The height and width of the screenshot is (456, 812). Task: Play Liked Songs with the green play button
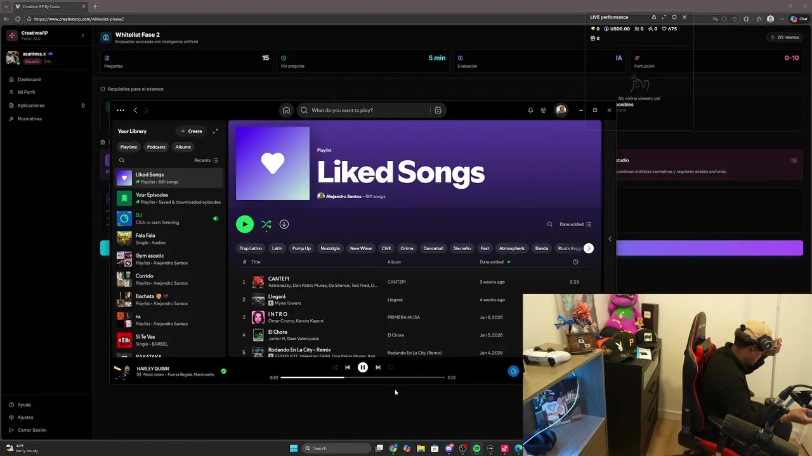(x=245, y=224)
